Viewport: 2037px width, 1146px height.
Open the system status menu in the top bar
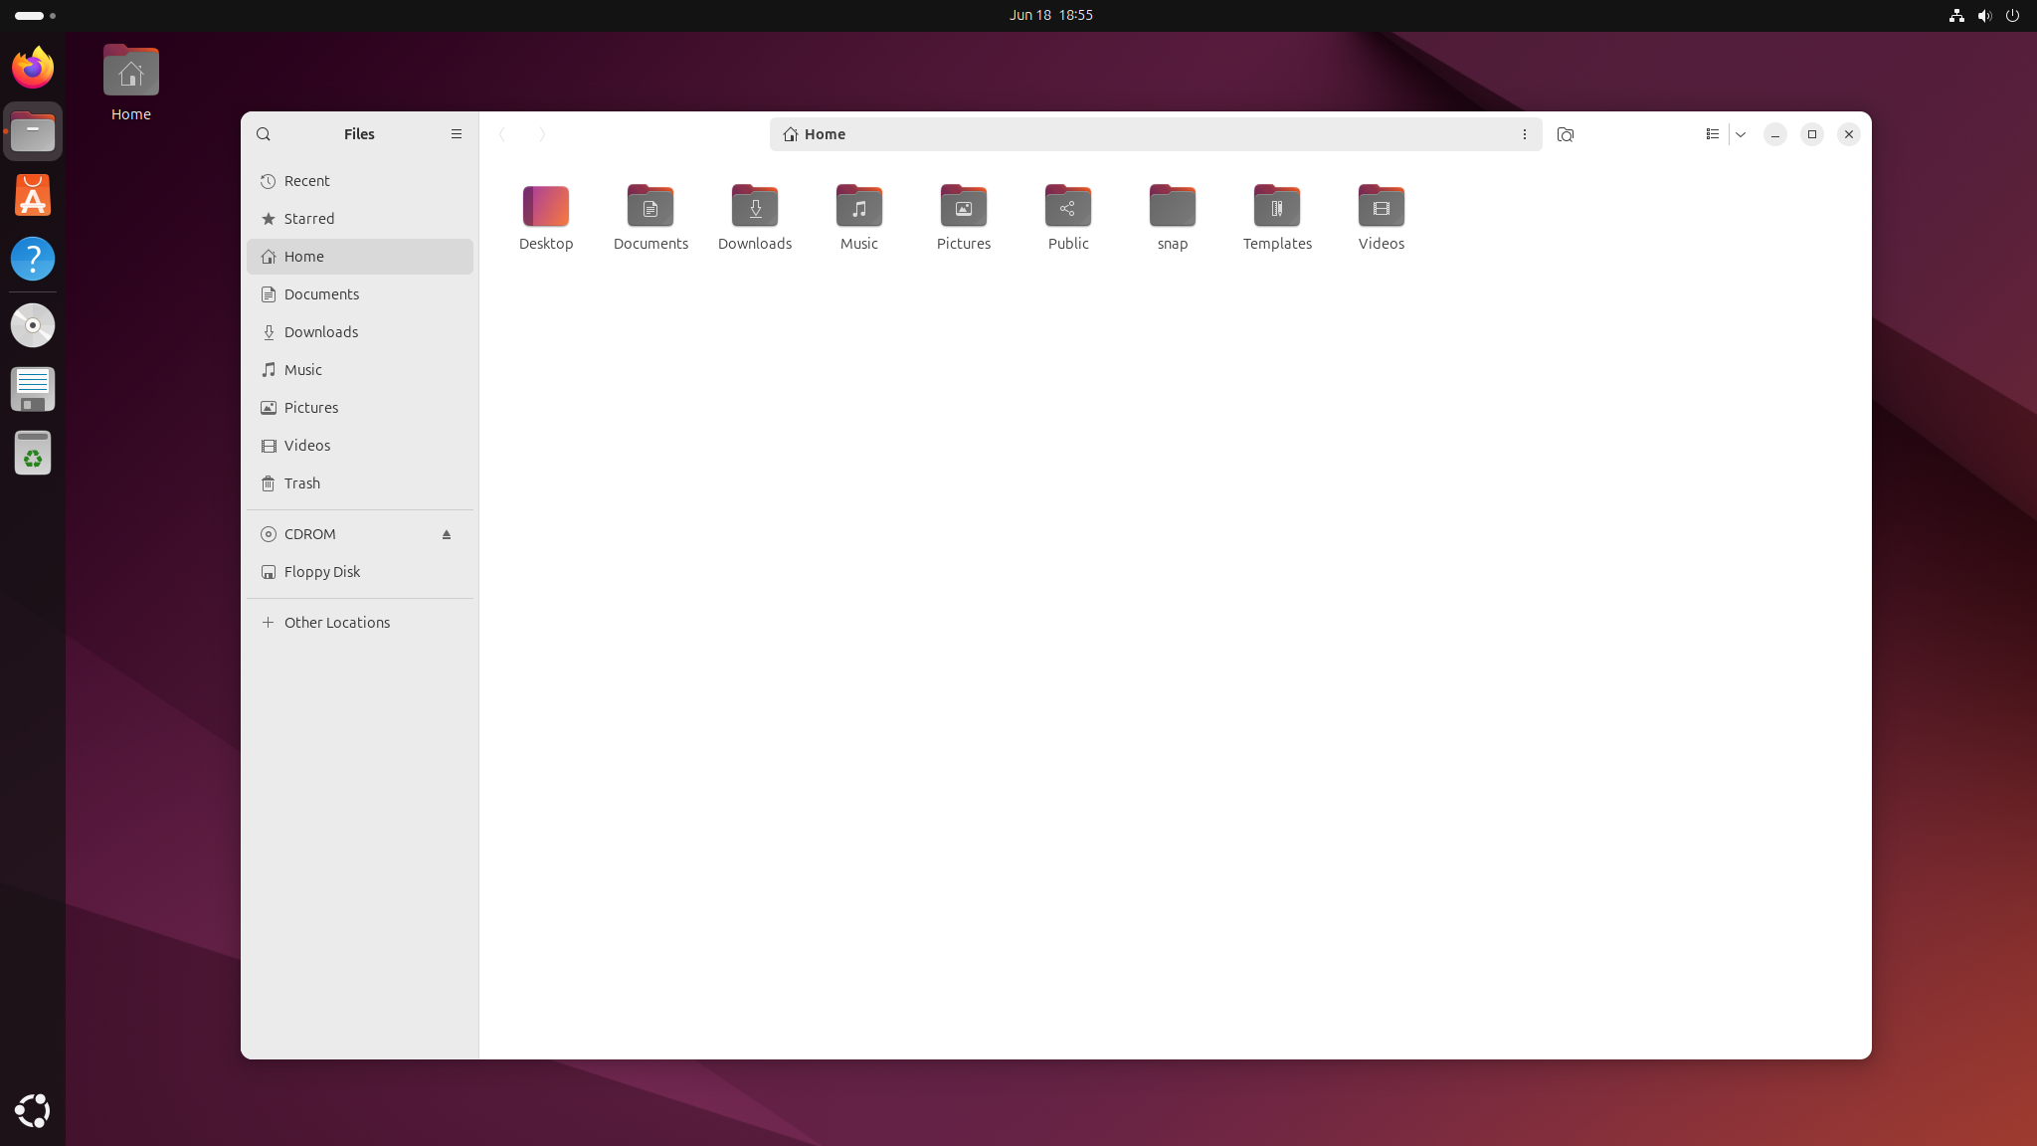click(x=1985, y=15)
